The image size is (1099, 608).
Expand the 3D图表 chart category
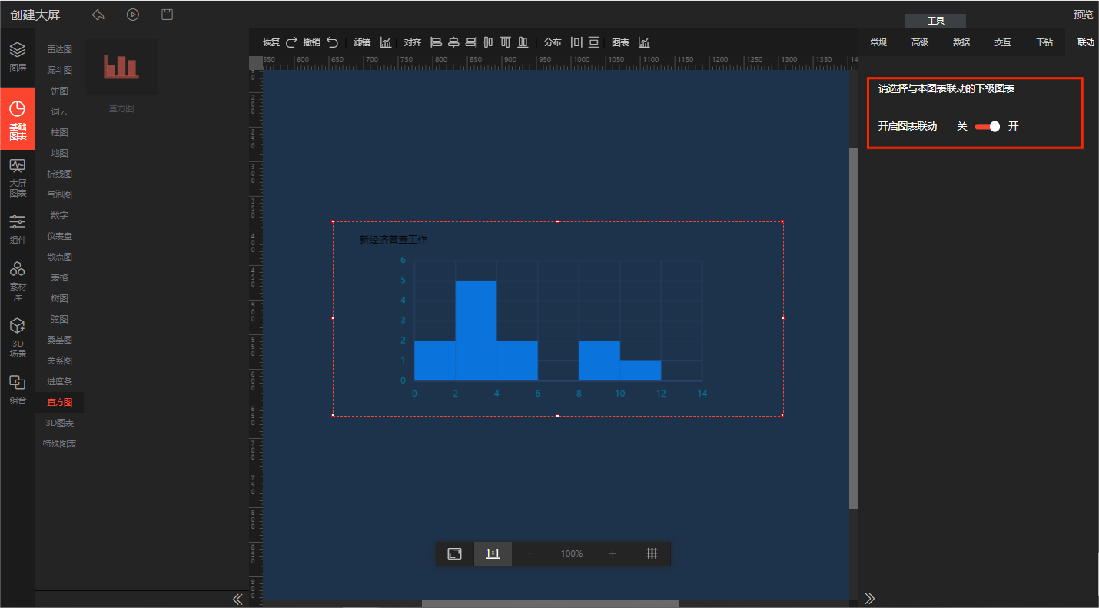coord(59,423)
